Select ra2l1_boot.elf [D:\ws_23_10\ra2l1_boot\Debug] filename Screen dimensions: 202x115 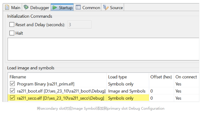point(61,91)
